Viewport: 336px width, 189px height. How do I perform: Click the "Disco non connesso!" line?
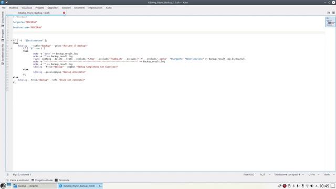coord(51,80)
